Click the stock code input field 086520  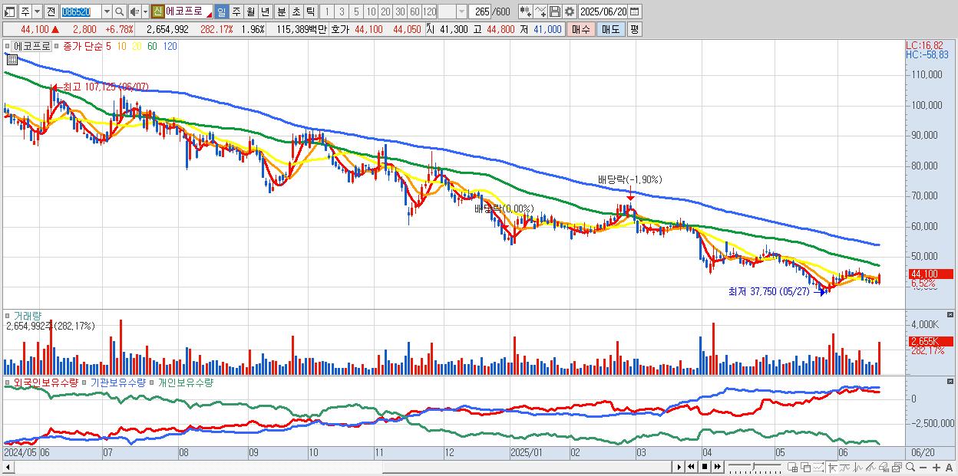click(81, 11)
